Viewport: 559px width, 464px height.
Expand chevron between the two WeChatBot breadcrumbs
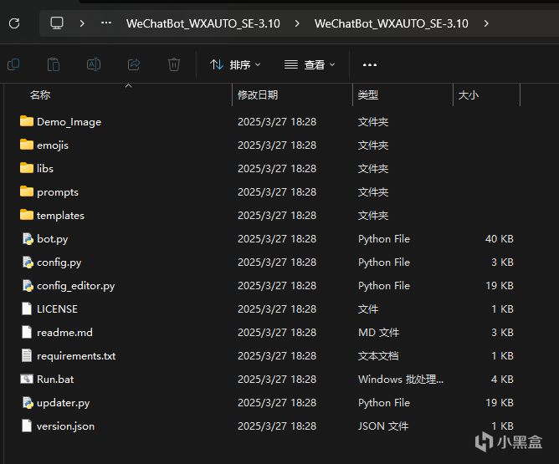(297, 23)
